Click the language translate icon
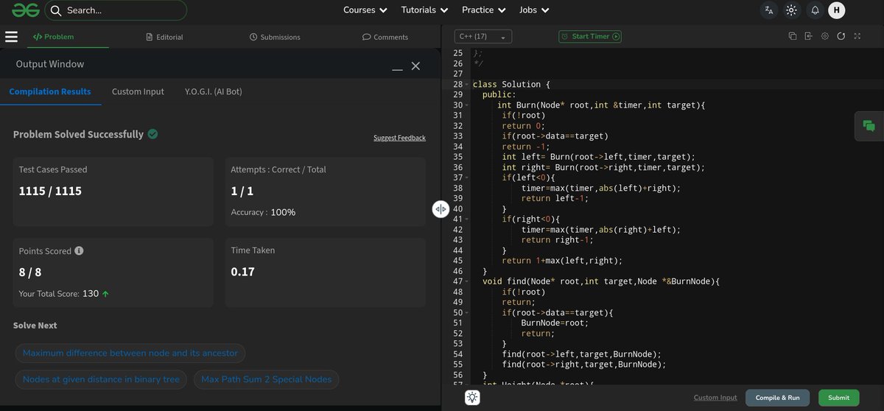Viewport: 884px width, 411px height. click(769, 10)
